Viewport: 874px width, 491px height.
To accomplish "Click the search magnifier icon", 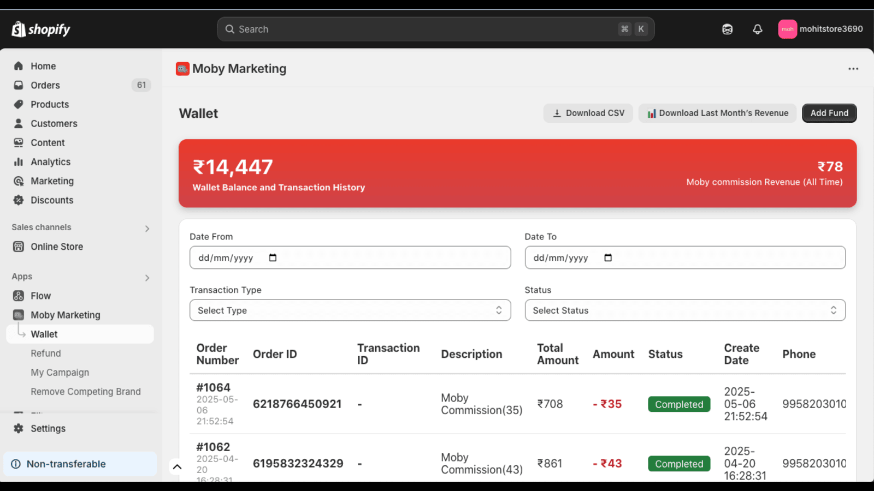I will point(230,29).
